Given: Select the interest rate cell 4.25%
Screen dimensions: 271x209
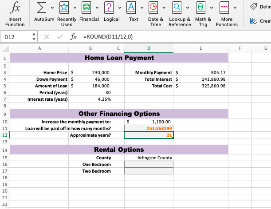Looking at the screenshot, I should click(90, 99).
